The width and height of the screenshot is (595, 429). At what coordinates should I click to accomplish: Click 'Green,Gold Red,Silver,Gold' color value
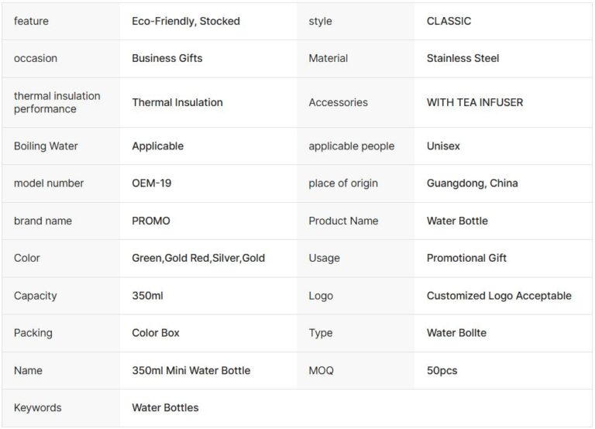pyautogui.click(x=198, y=258)
